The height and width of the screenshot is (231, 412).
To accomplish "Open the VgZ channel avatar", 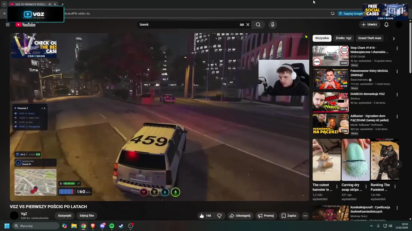I will pyautogui.click(x=14, y=216).
